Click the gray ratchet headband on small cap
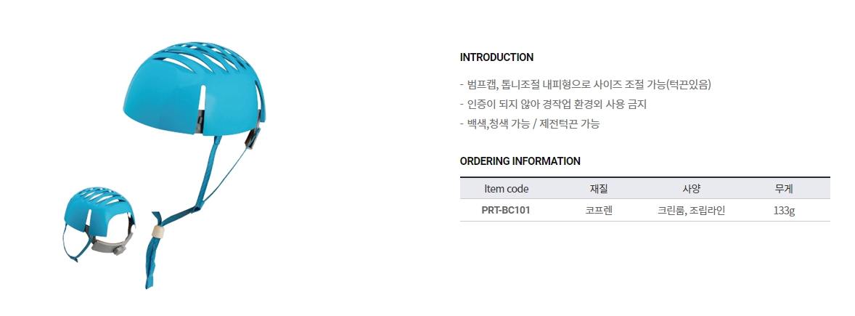 tap(109, 244)
